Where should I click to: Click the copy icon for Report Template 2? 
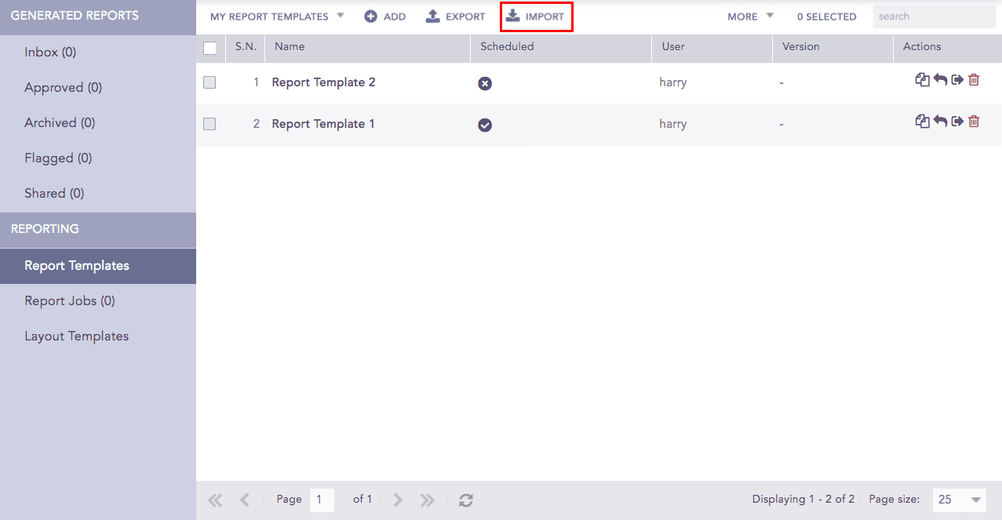coord(922,80)
